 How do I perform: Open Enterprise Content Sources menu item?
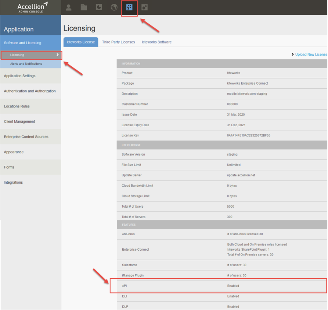(x=26, y=137)
